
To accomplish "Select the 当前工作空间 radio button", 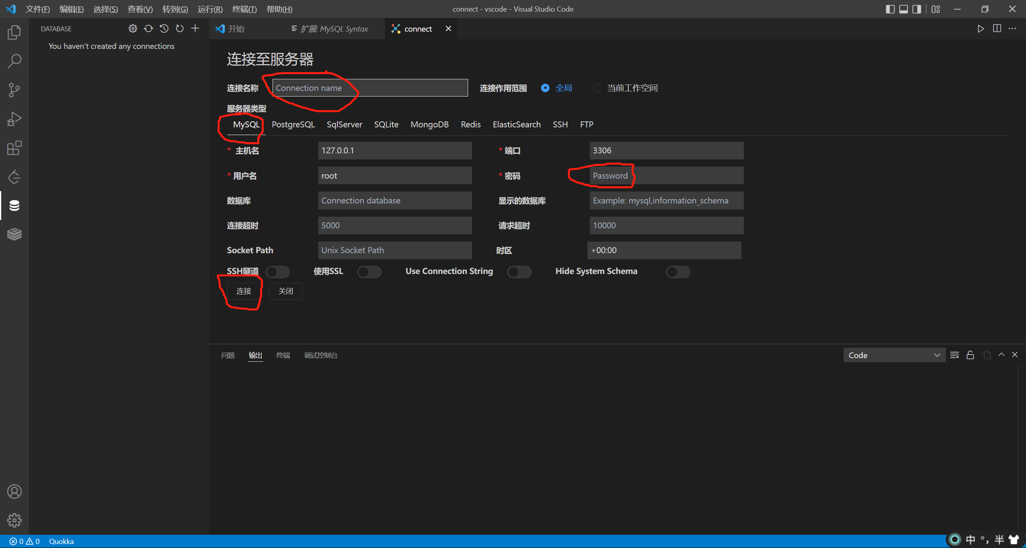I will pos(597,88).
